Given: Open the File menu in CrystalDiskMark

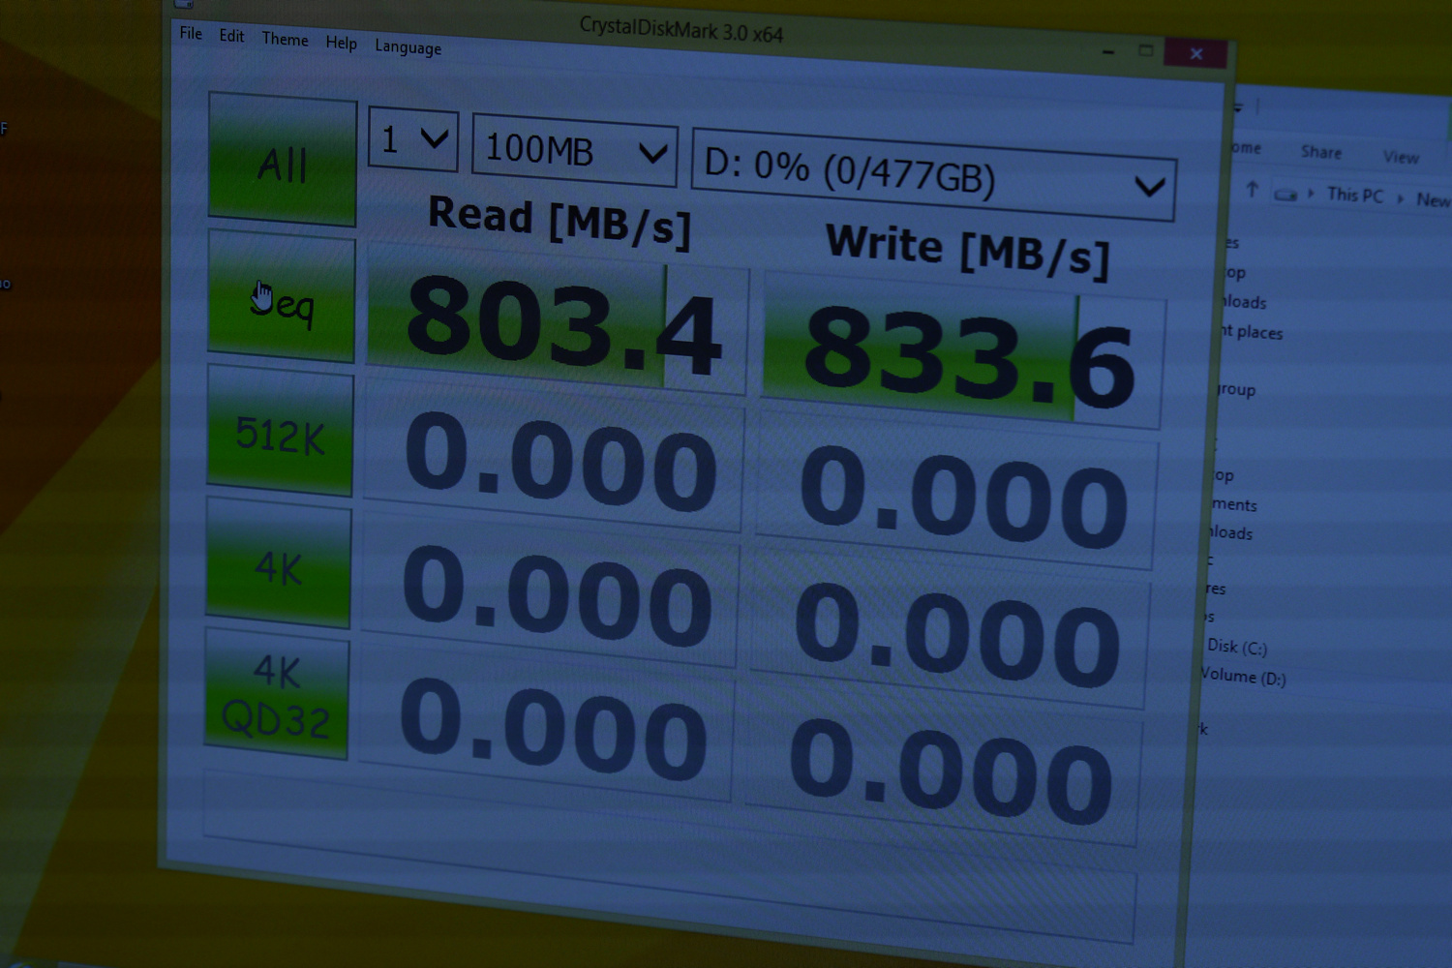Looking at the screenshot, I should point(191,34).
